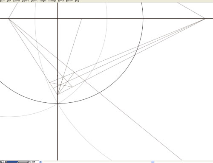Open the Movie menu
The width and height of the screenshot is (213, 163).
61,1
